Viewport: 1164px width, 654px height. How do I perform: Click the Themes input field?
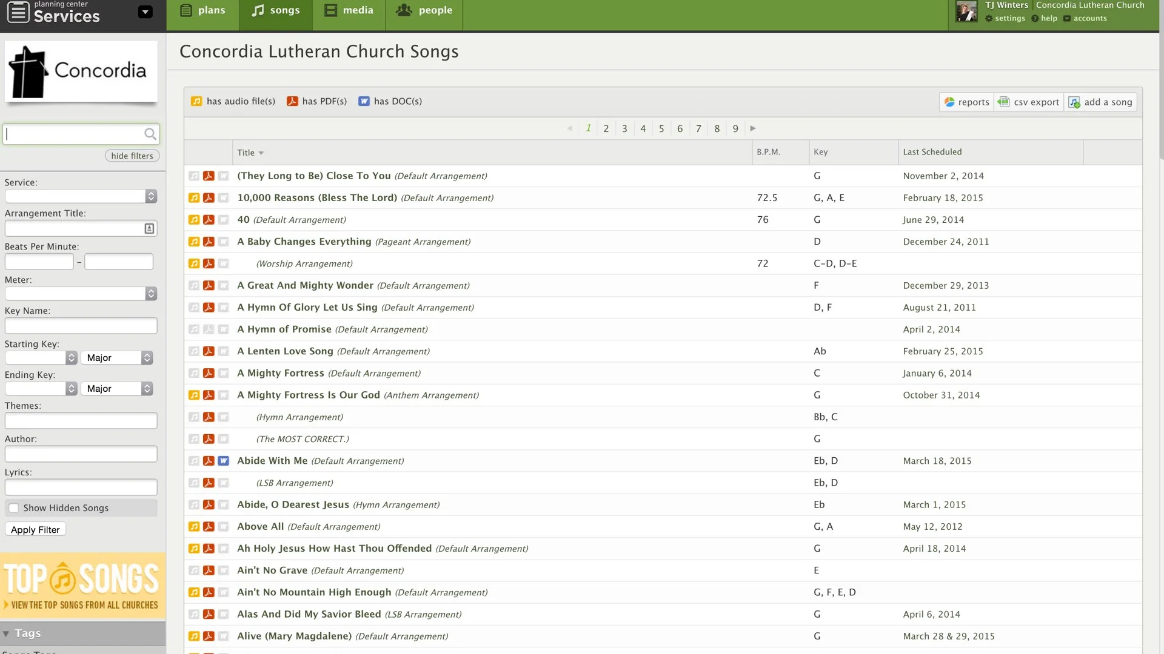coord(81,421)
